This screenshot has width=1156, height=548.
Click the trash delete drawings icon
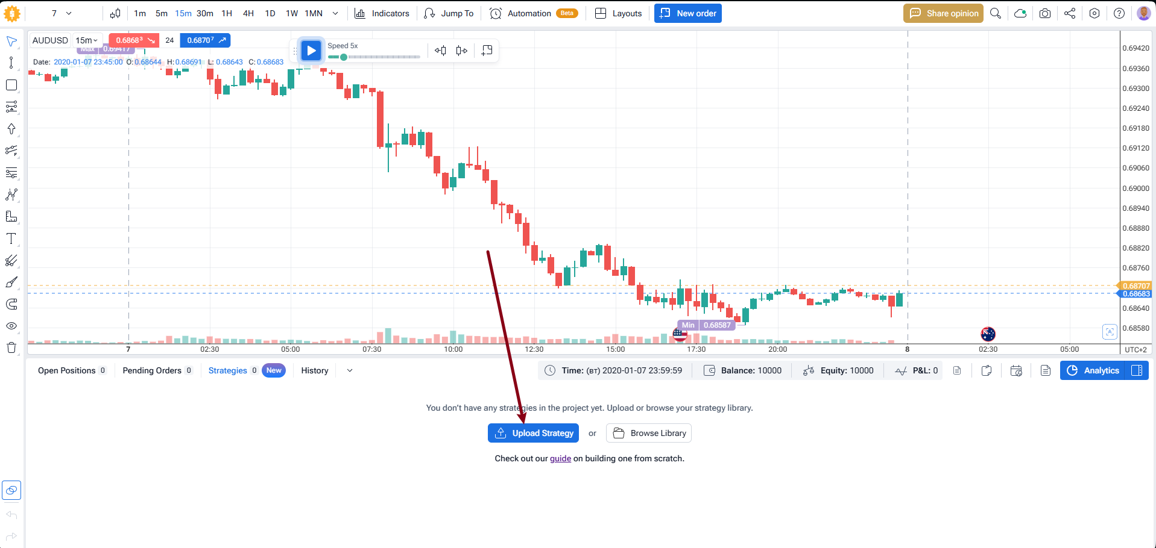[11, 347]
